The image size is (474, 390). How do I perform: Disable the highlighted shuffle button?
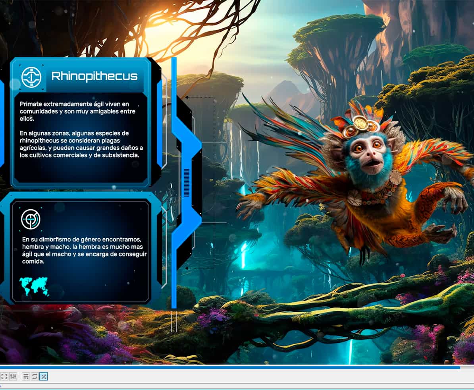(43, 376)
